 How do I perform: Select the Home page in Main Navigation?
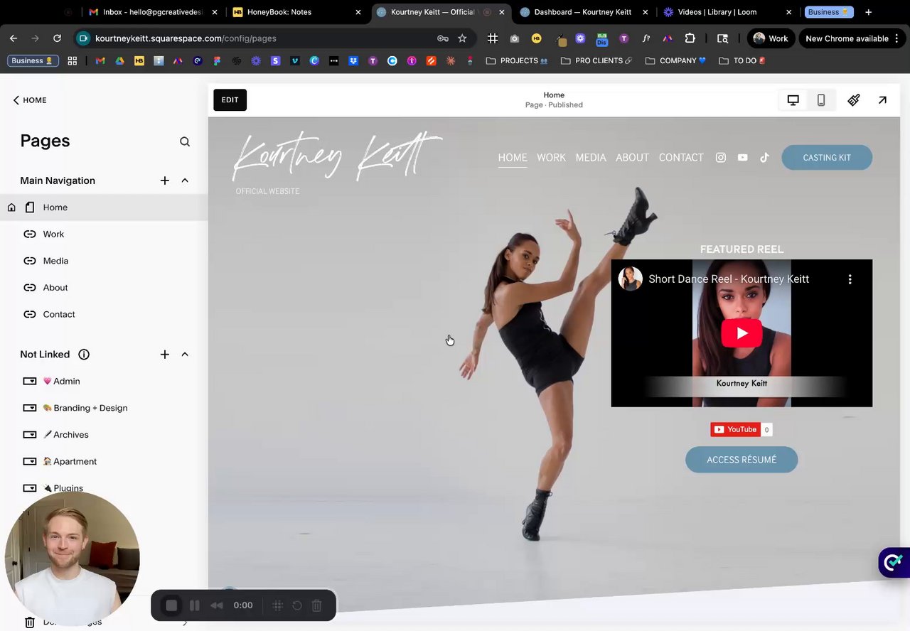104,207
